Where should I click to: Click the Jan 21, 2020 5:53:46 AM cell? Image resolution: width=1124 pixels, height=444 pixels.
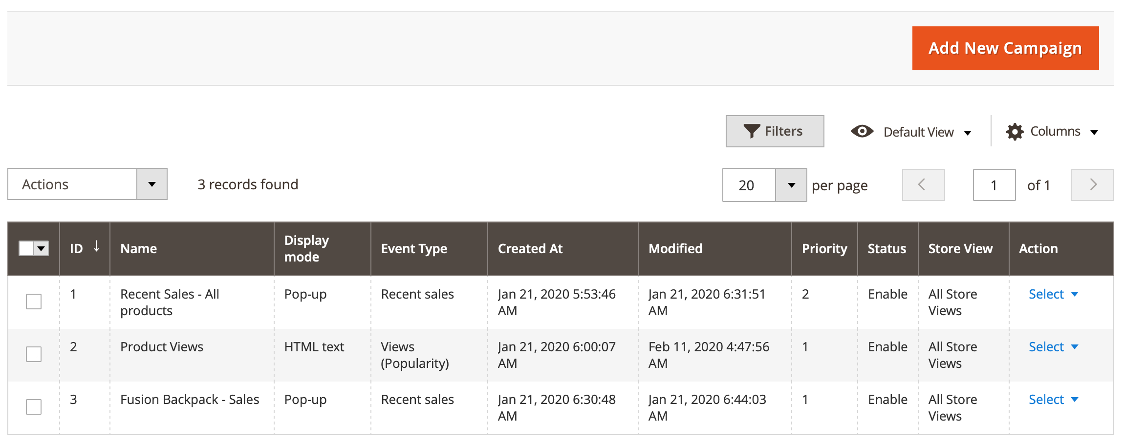point(557,303)
